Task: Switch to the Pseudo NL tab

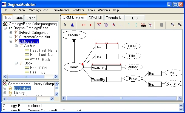Action: pos(115,18)
